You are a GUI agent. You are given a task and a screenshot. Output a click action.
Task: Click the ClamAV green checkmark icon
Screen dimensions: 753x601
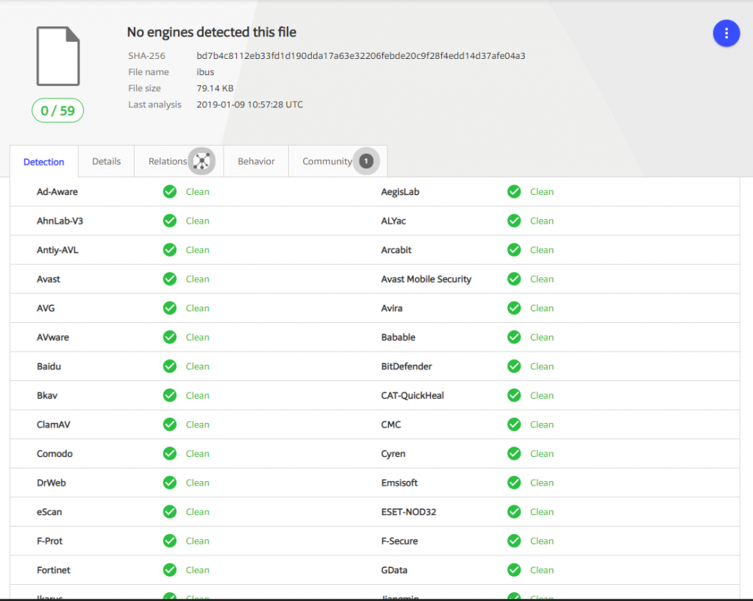tap(170, 424)
